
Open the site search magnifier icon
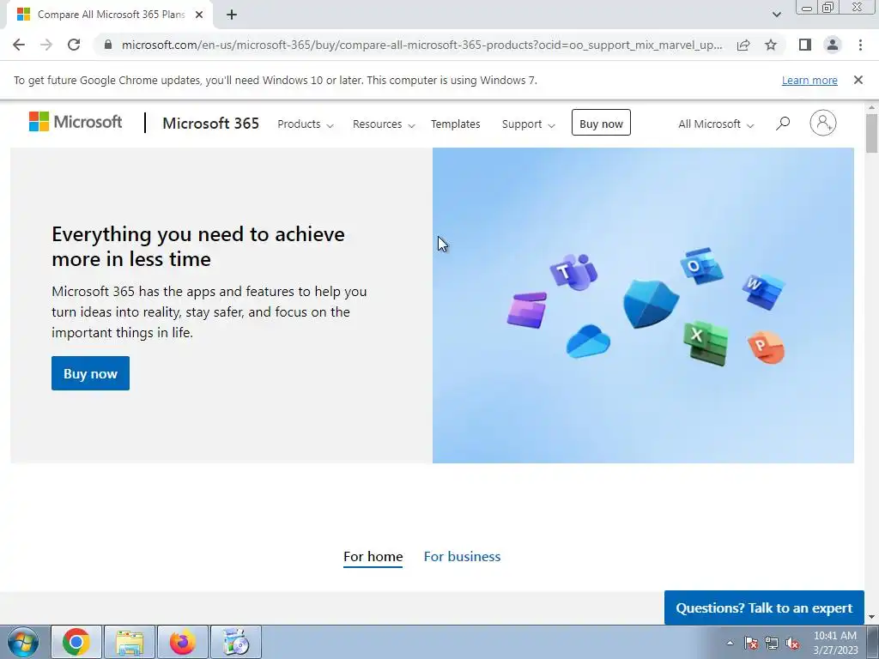783,124
